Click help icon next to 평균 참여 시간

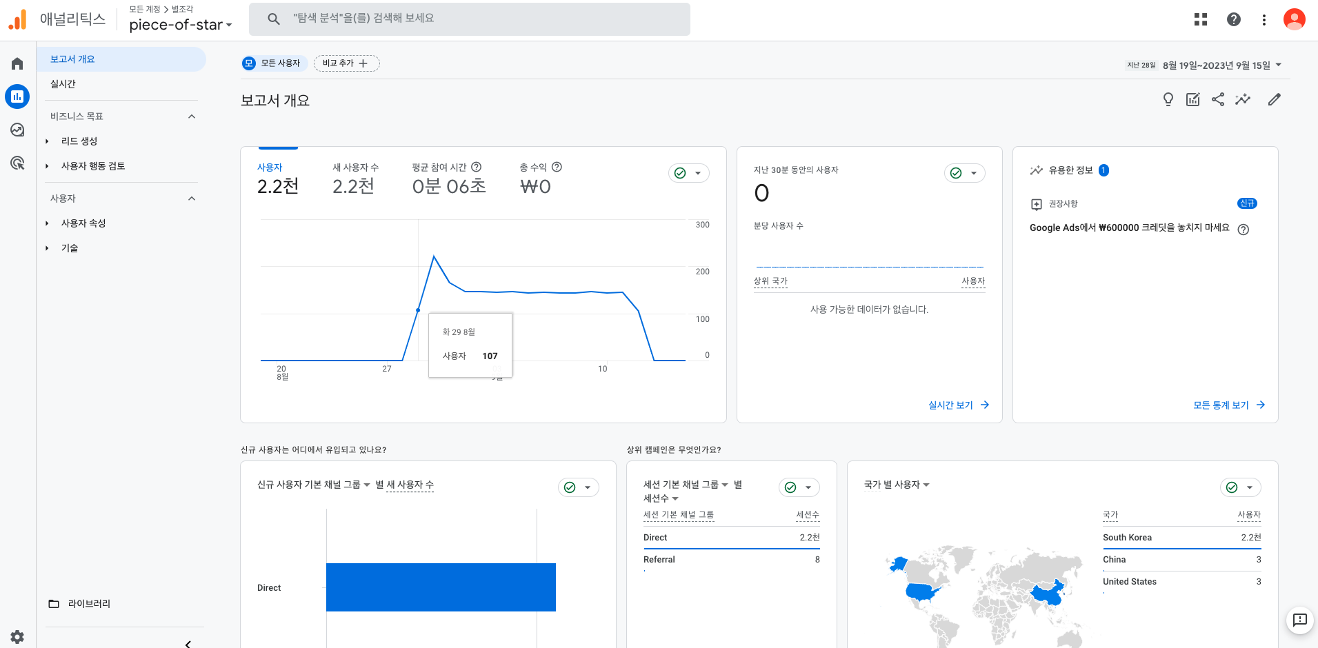(x=476, y=167)
